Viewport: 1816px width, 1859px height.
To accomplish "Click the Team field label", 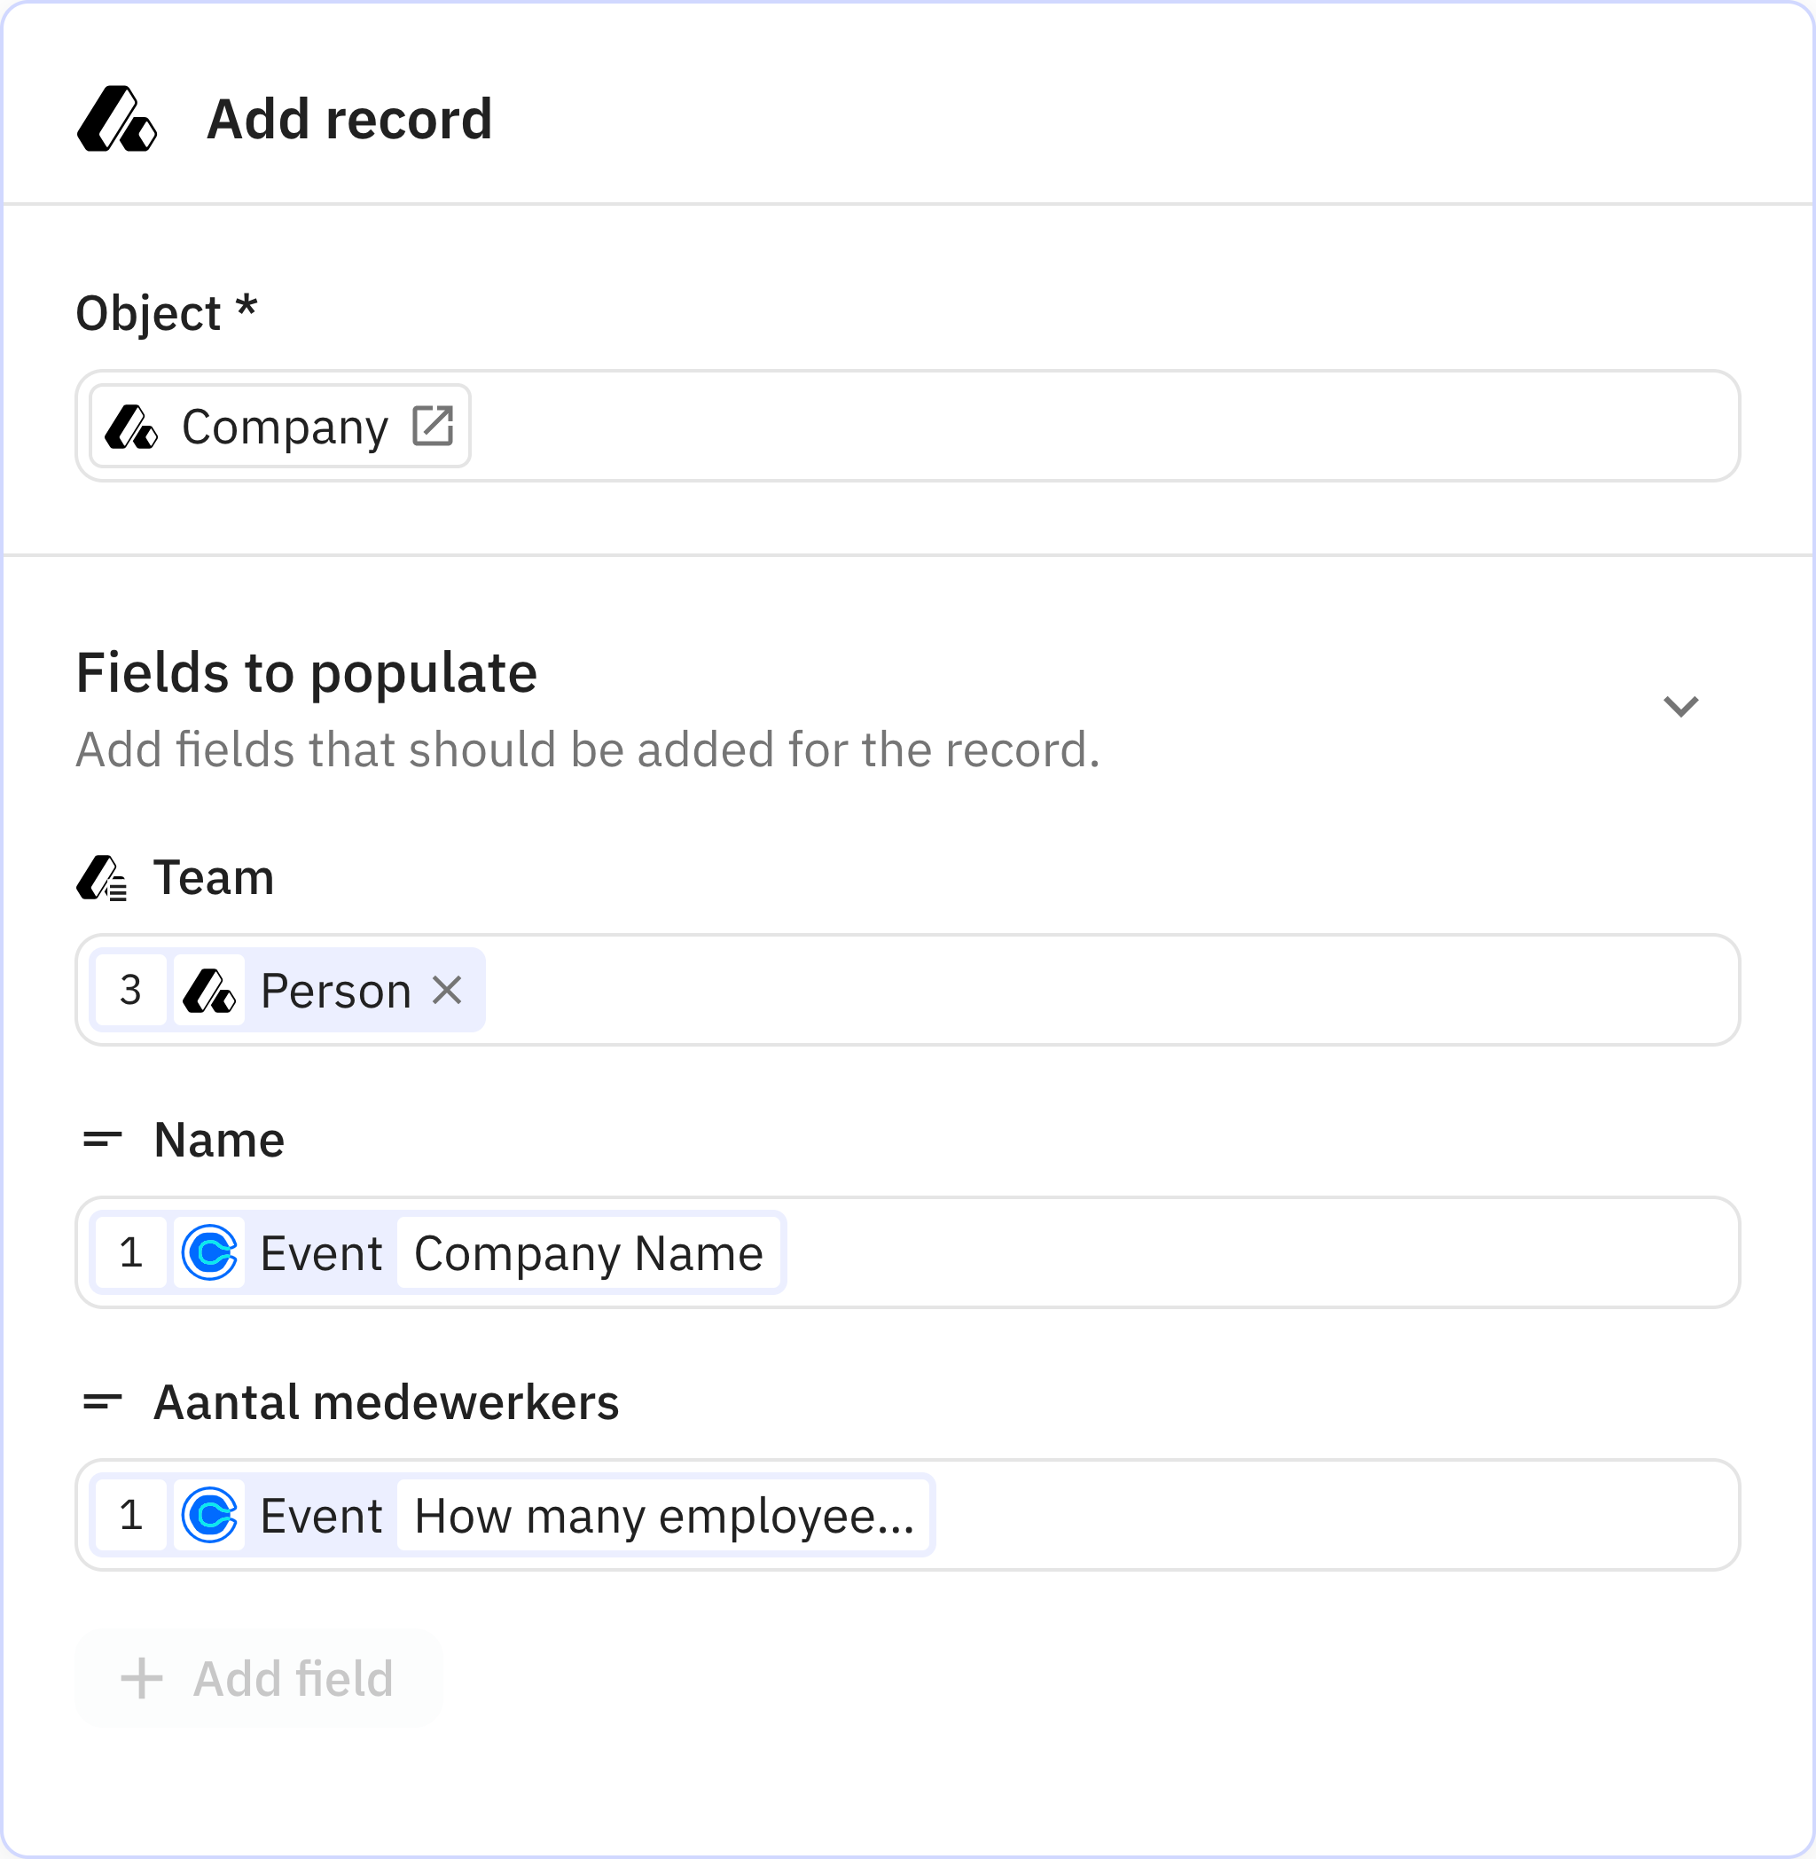I will 215,877.
